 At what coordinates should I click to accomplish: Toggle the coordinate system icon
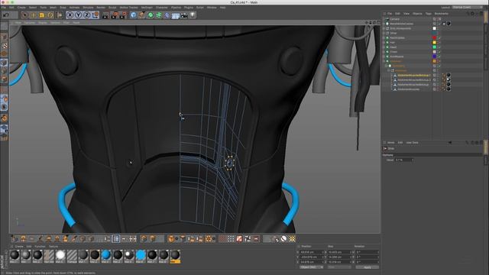(95, 15)
